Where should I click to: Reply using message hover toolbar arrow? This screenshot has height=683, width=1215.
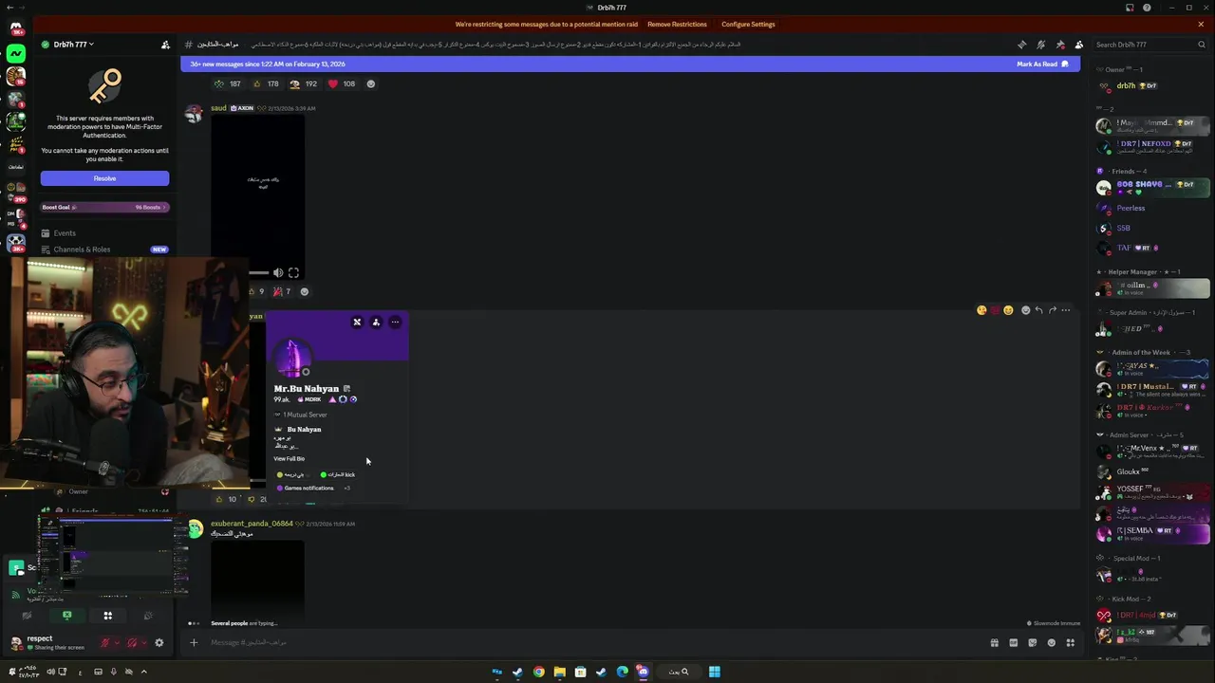1038,310
